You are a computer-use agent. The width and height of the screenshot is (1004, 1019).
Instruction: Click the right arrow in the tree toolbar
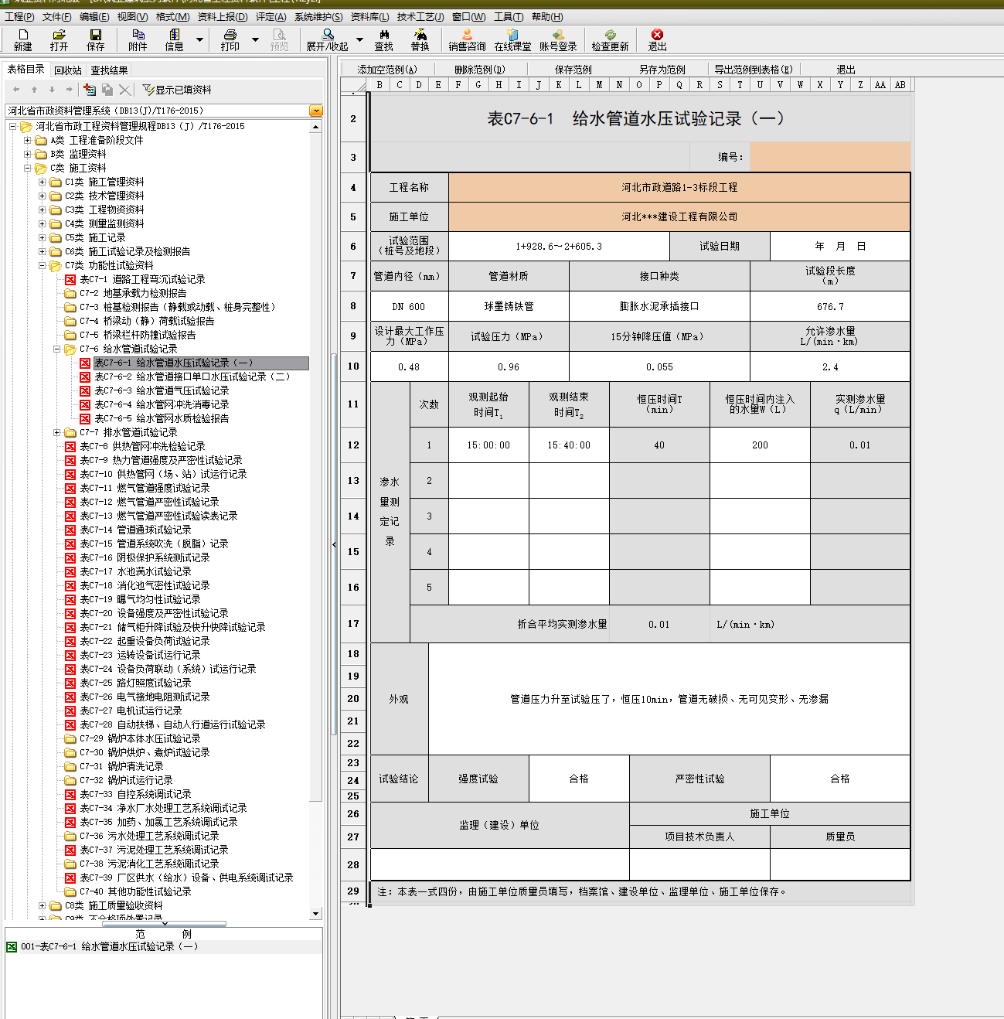click(x=70, y=90)
